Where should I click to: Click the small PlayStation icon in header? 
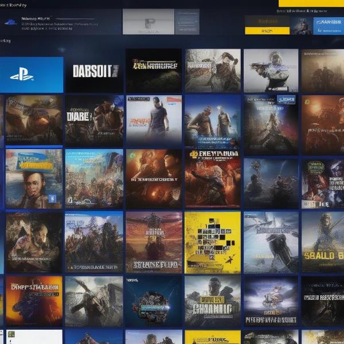10,22
